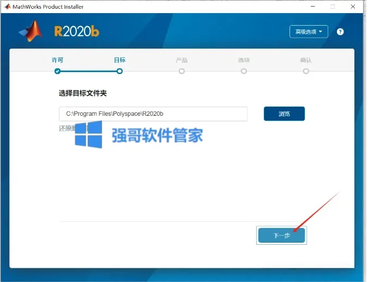Open the help question mark icon
Image resolution: width=368 pixels, height=282 pixels.
pos(340,32)
